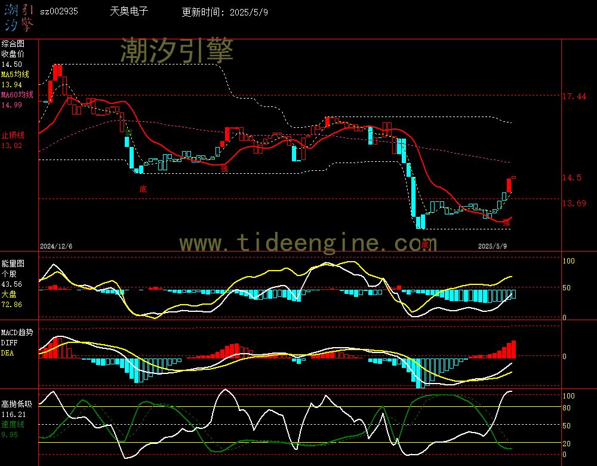Click the 50 axis label of 高抛低吸
The image size is (597, 466).
coord(567,425)
